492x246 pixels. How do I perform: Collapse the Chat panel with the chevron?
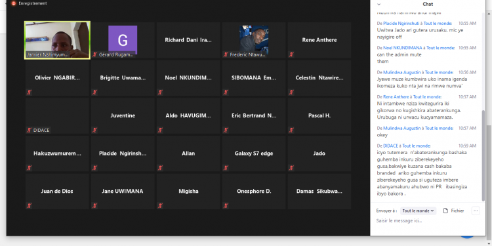(379, 4)
